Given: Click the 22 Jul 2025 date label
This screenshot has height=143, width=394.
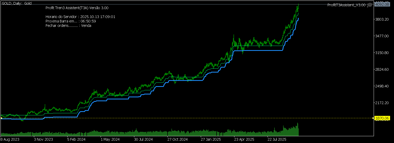Looking at the screenshot, I should [277, 139].
